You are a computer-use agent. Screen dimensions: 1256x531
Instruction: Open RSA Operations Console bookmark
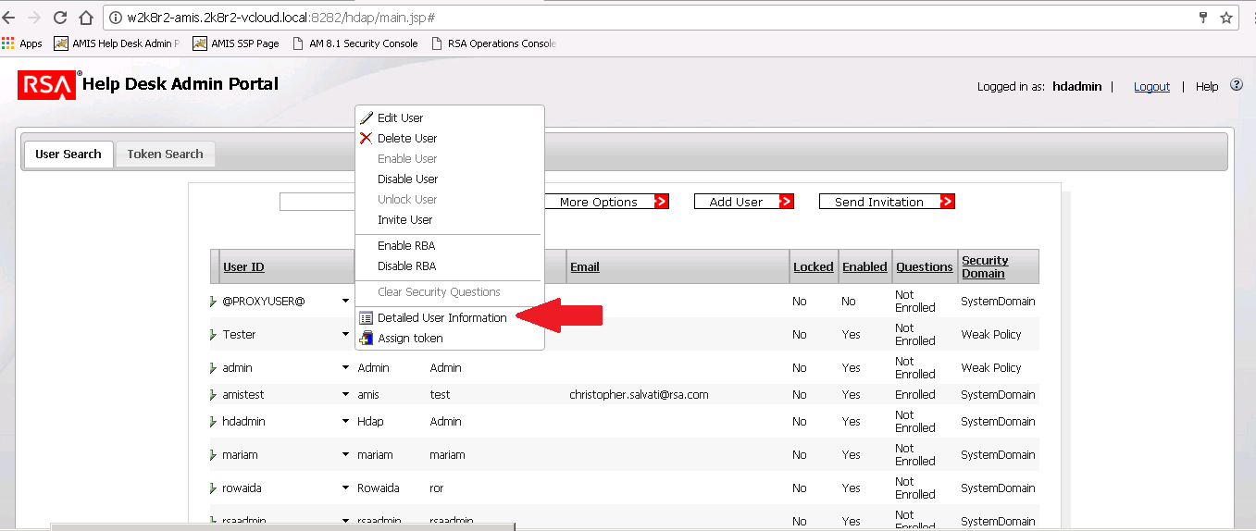(x=493, y=43)
